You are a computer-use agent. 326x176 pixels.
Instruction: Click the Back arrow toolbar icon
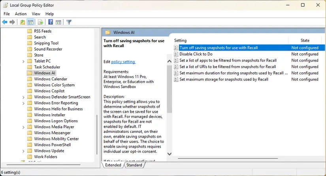[5, 22]
